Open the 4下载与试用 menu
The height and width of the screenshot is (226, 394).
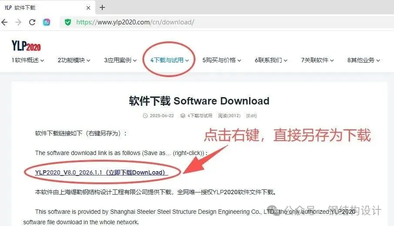point(170,61)
